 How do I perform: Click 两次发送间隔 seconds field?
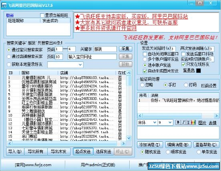(x=212, y=49)
